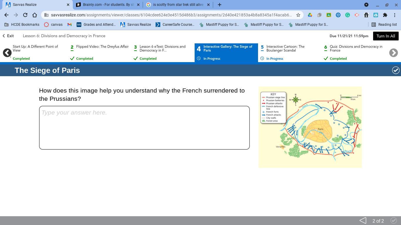Click the checkmark icon in the title bar

pos(396,70)
